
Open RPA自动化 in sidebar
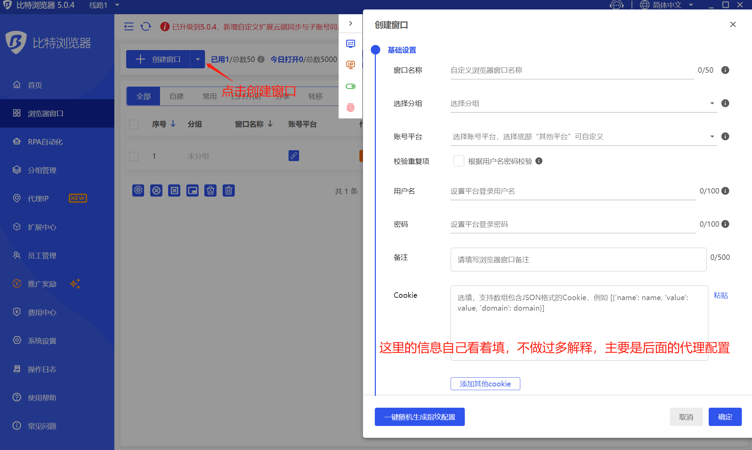point(57,142)
